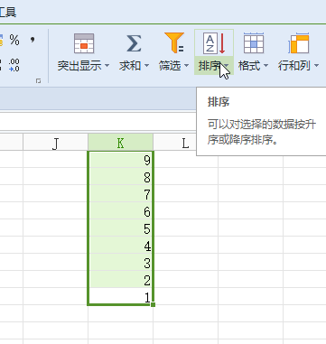Click the 突出显示 highlight icon

pyautogui.click(x=84, y=43)
